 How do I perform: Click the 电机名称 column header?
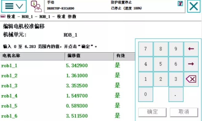[32, 56]
